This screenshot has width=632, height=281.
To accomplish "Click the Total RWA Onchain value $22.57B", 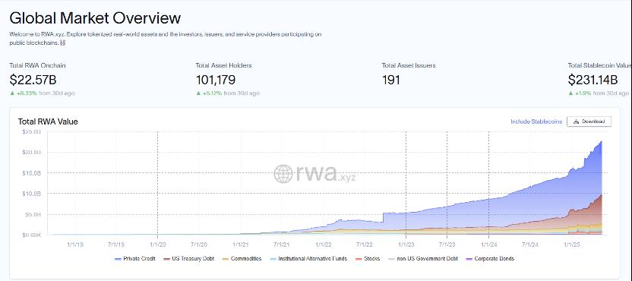I will 33,80.
